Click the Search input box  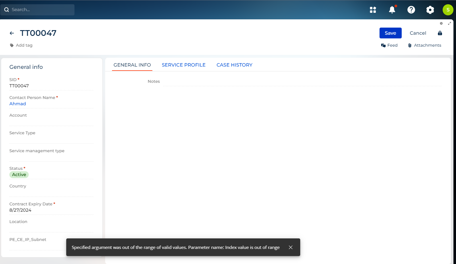[40, 10]
